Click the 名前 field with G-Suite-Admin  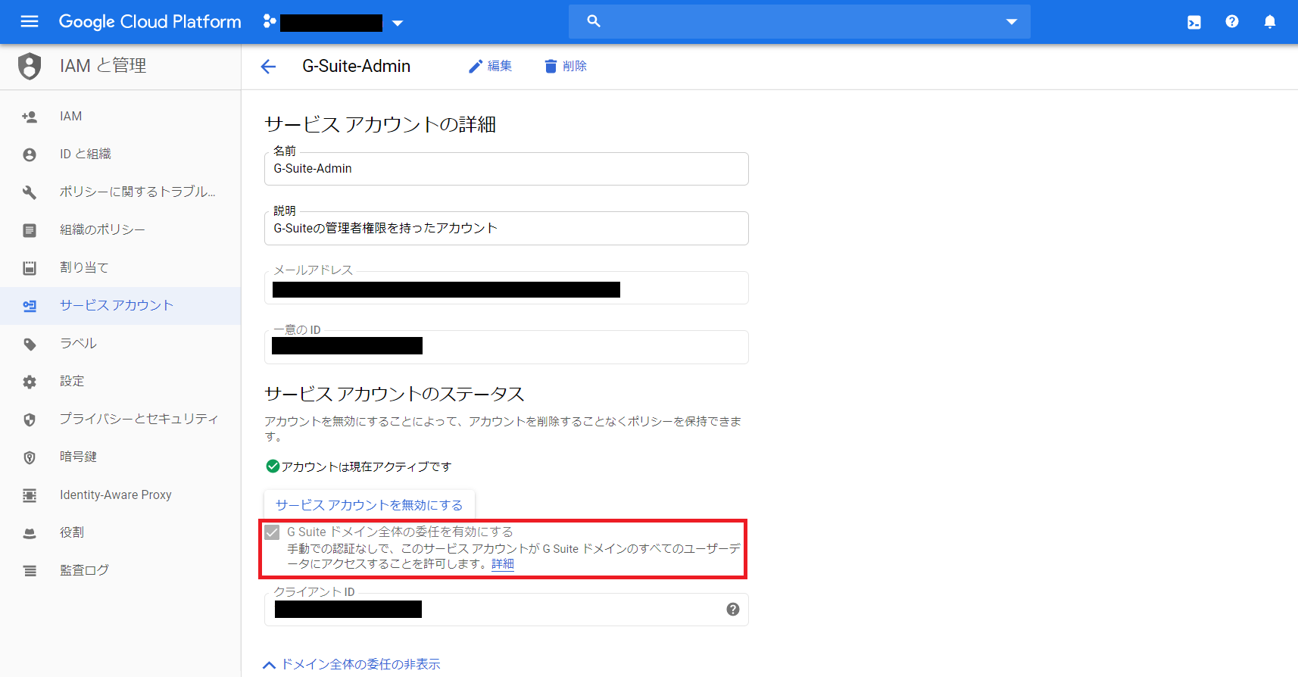click(x=506, y=169)
